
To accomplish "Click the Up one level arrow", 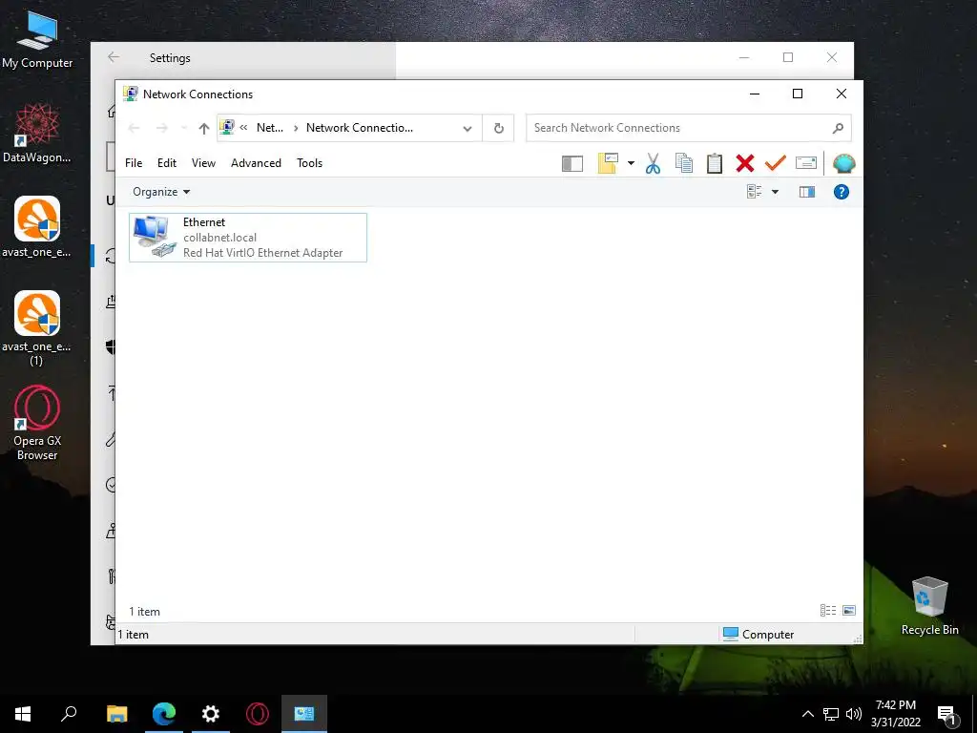I will tap(204, 129).
